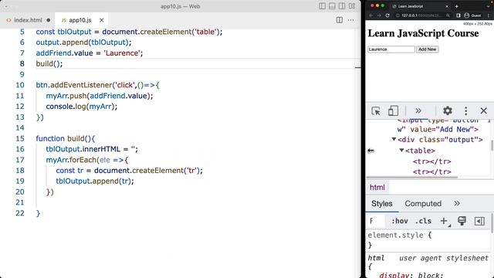Show more DevTools panels chevron
494x278 pixels.
click(x=418, y=111)
